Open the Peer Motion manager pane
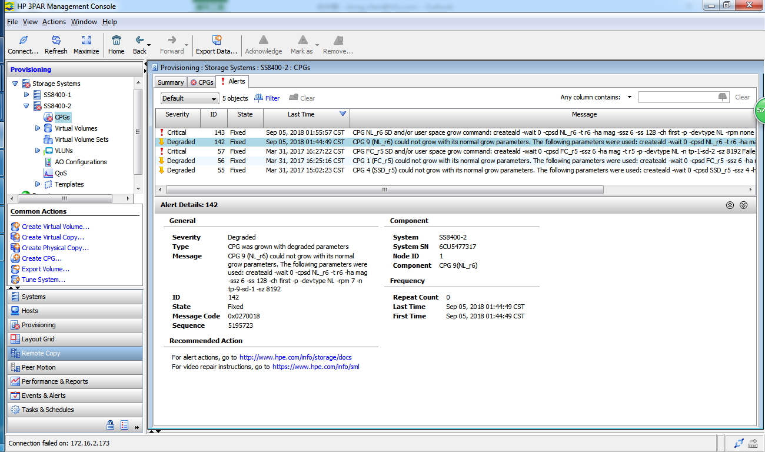765x452 pixels. [75, 367]
